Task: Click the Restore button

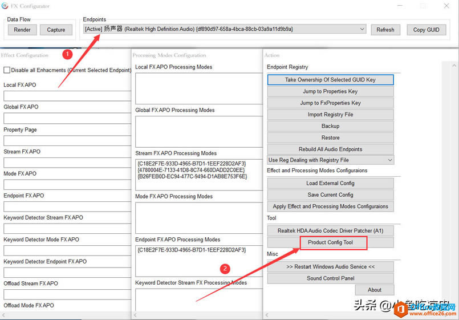Action: [330, 137]
